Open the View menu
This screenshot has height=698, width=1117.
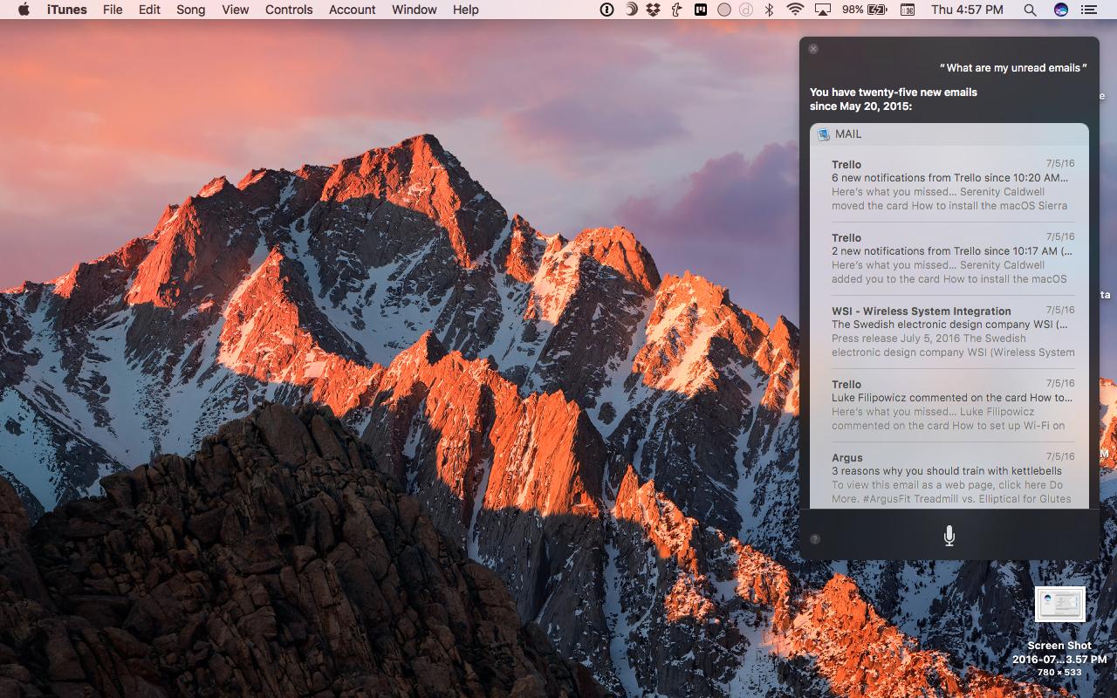[235, 10]
